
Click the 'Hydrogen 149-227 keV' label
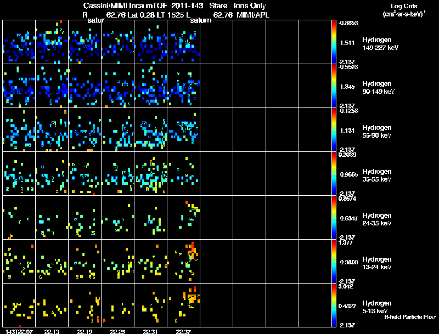(380, 44)
